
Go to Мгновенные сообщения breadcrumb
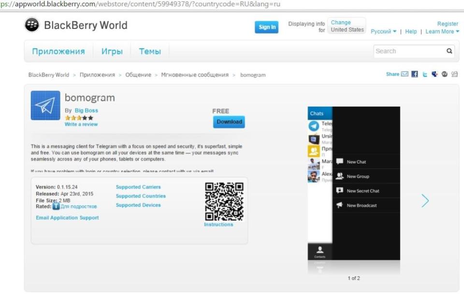click(x=195, y=75)
